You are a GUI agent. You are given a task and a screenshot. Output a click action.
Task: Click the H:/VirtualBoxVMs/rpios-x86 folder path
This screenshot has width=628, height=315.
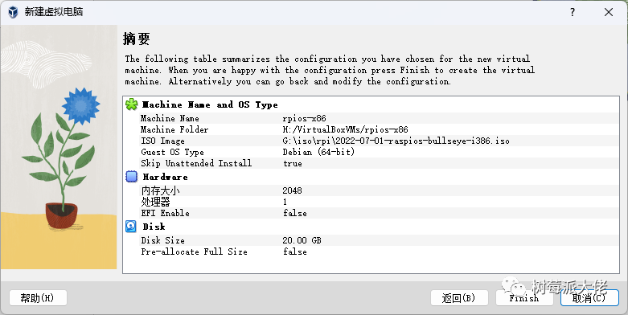[345, 129]
